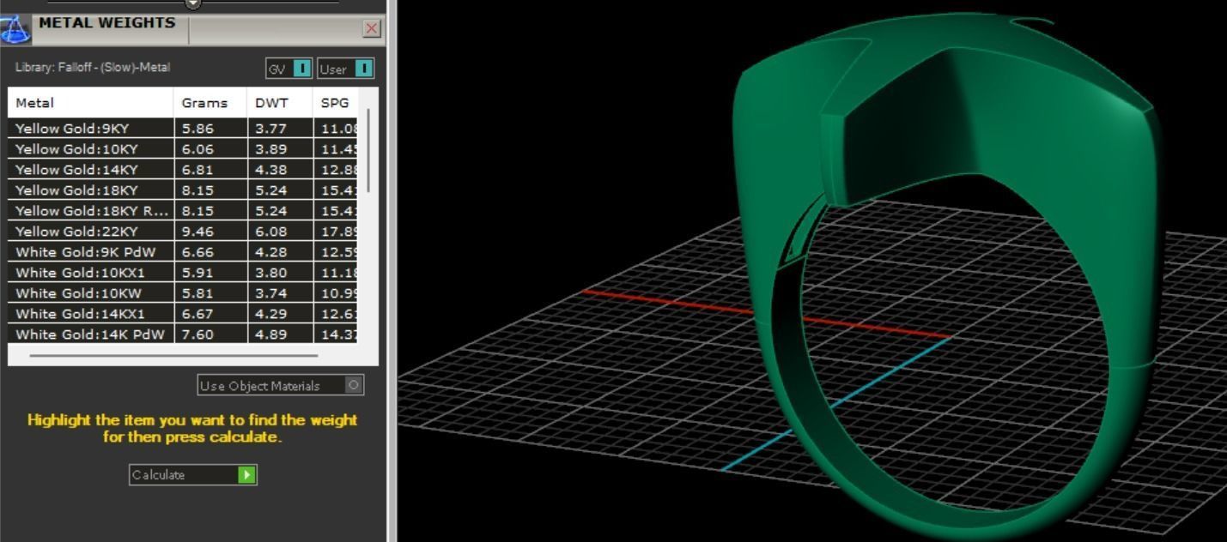Screen dimensions: 1227x542
Task: Click the 5.86 grams value for 9KY
Action: point(197,129)
